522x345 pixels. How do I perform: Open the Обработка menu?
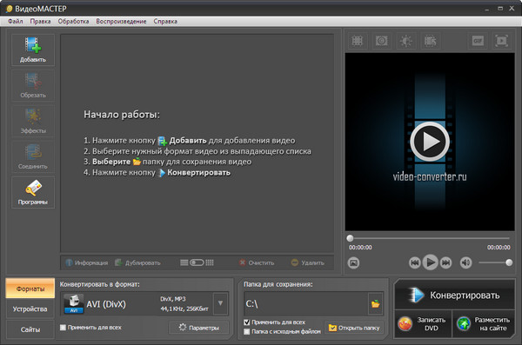pyautogui.click(x=73, y=22)
